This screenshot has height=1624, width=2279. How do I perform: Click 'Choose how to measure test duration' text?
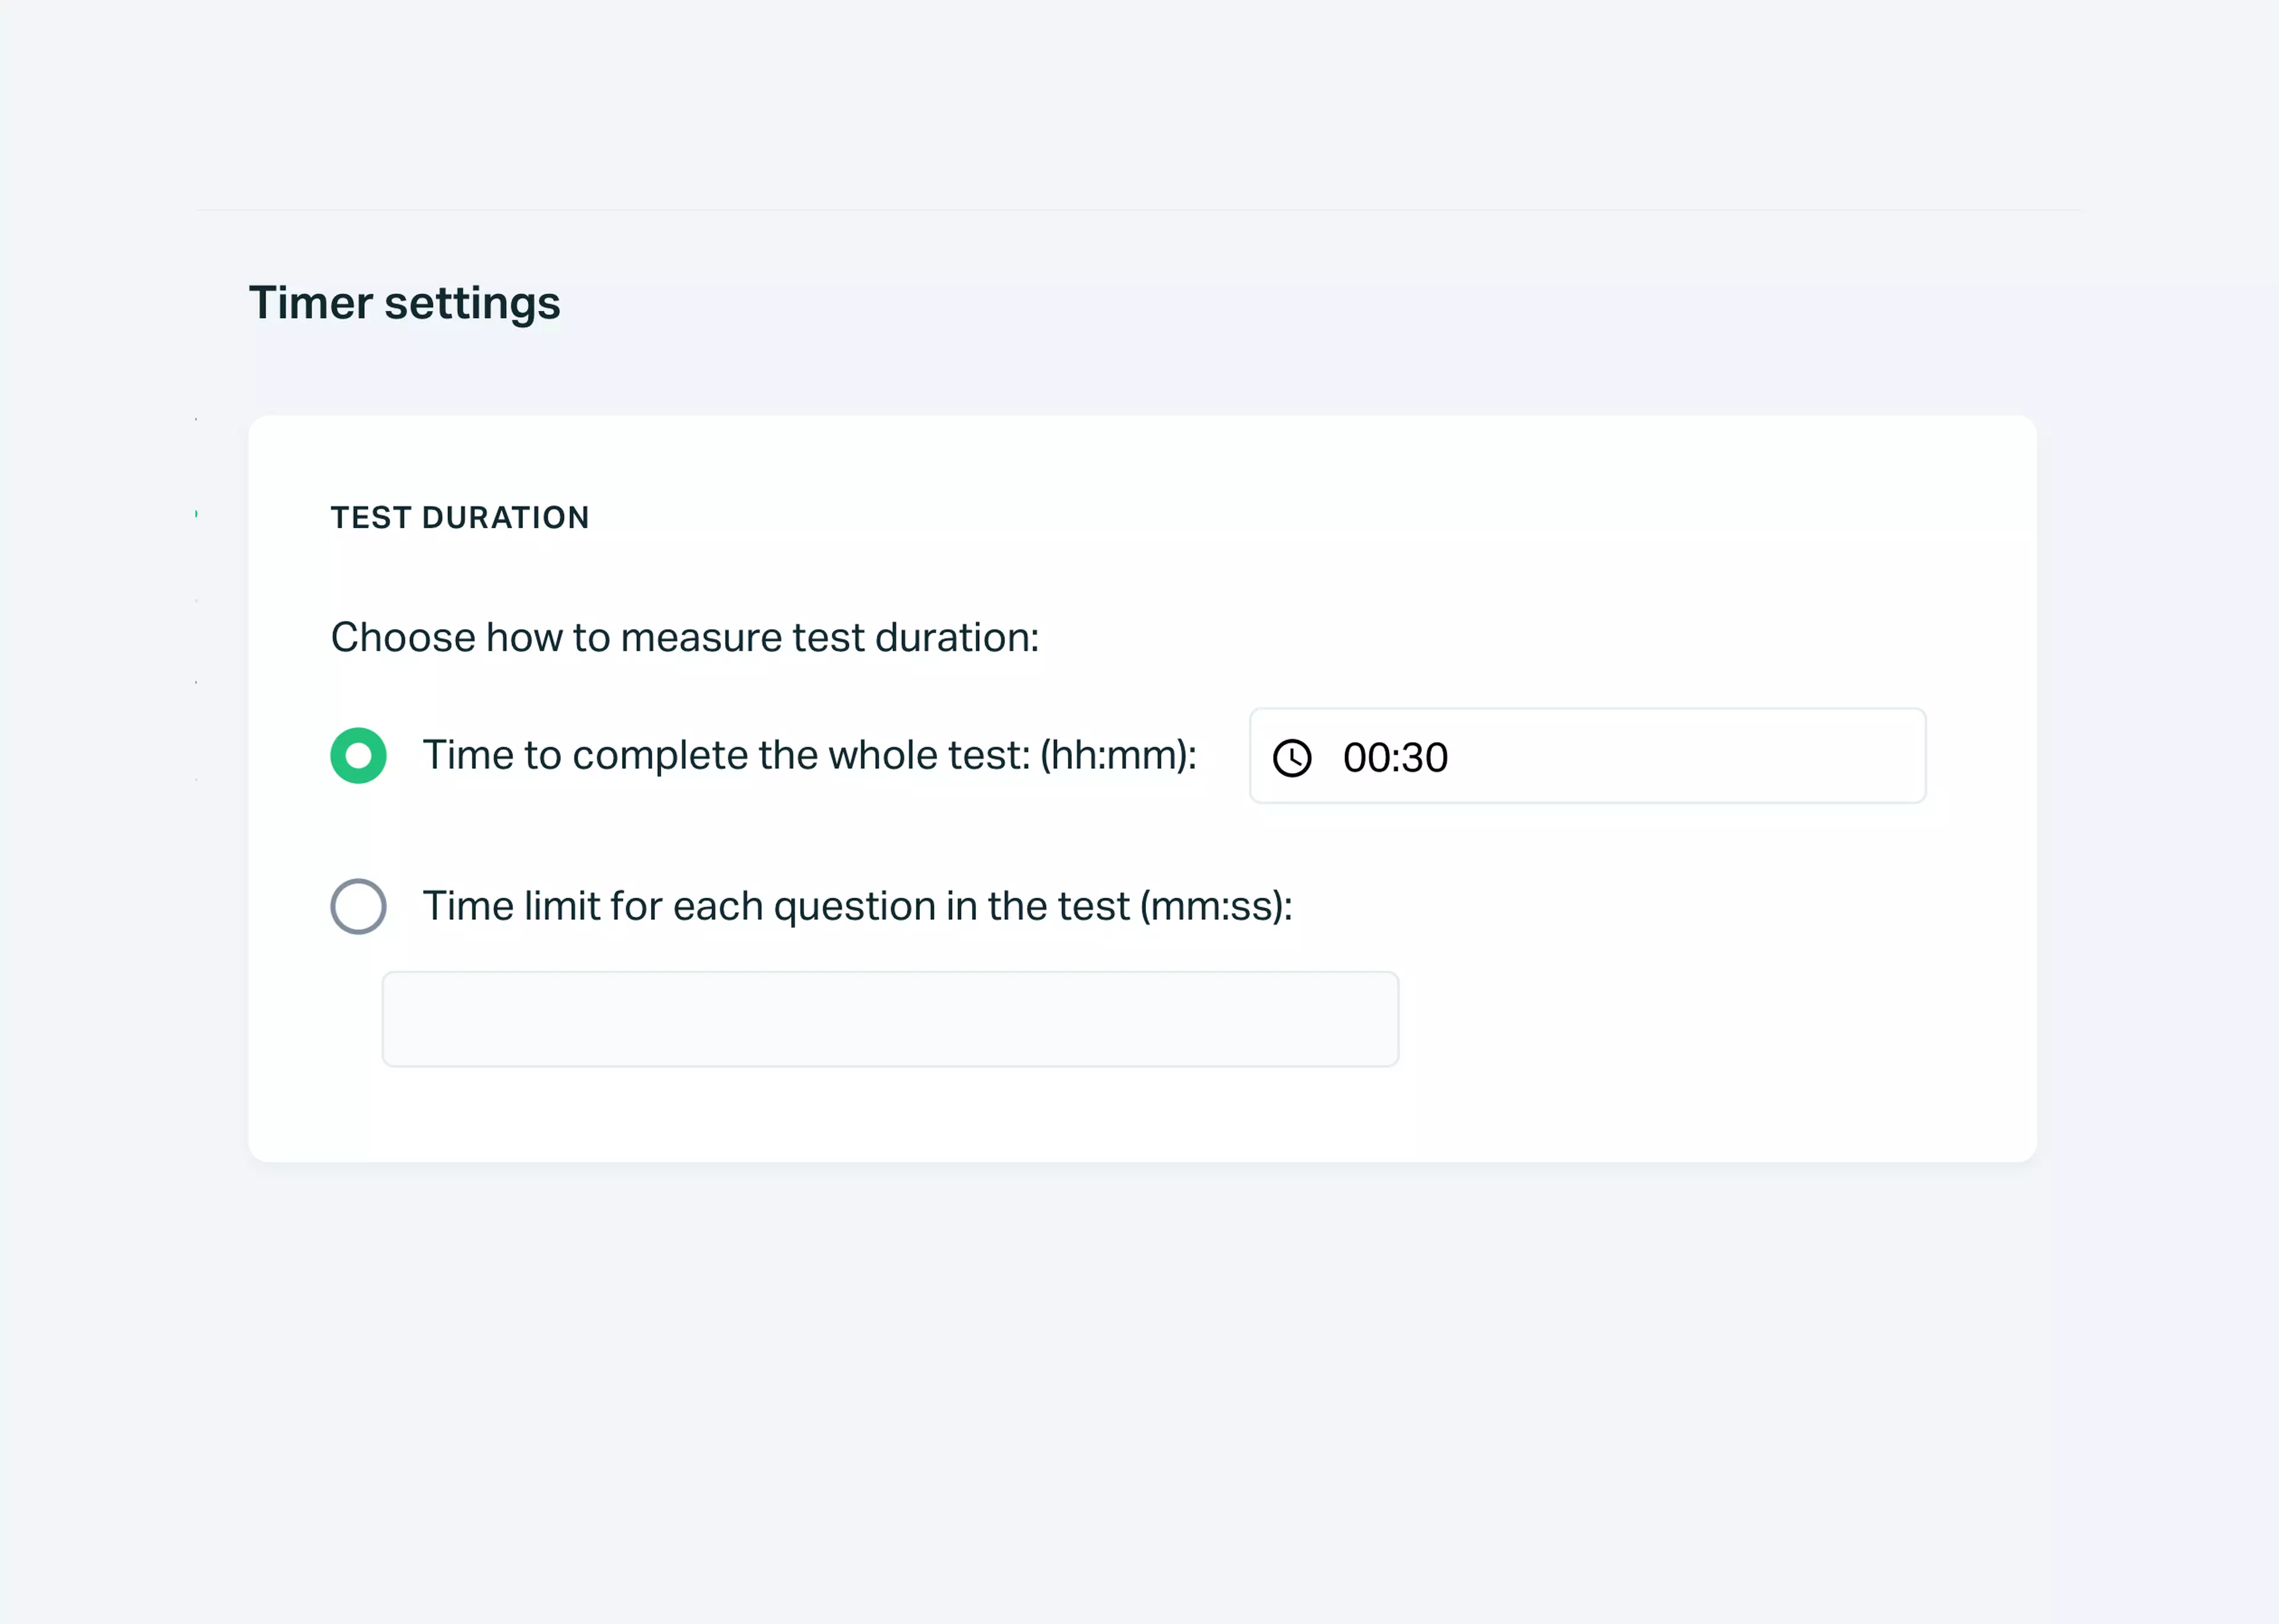click(685, 637)
